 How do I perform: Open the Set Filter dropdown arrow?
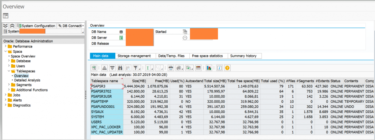[x=140, y=69]
